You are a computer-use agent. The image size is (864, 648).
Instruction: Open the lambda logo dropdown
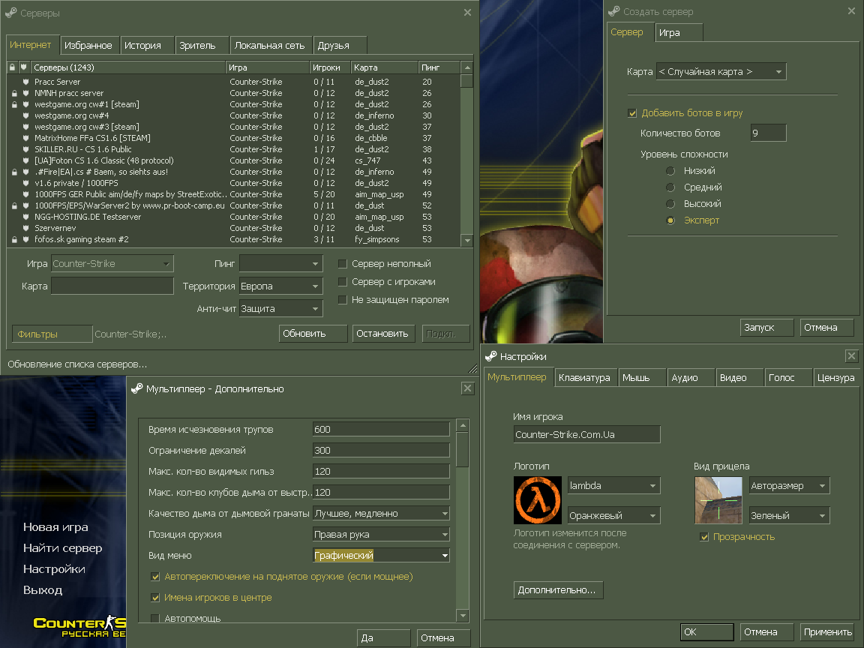pyautogui.click(x=613, y=485)
